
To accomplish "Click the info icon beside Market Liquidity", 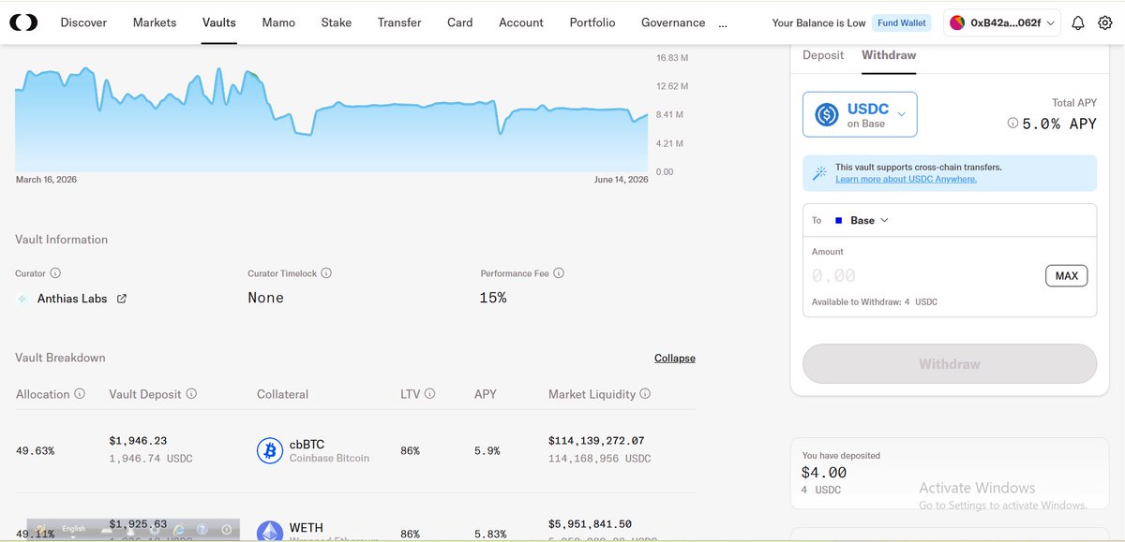I will click(x=645, y=394).
